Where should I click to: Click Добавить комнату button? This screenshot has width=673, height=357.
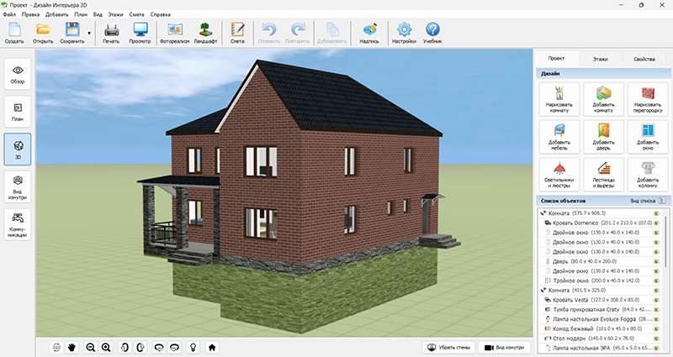603,99
